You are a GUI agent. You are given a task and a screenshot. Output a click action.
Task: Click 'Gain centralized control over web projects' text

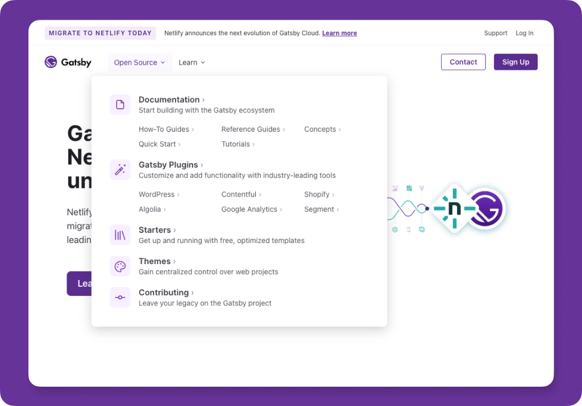point(208,272)
